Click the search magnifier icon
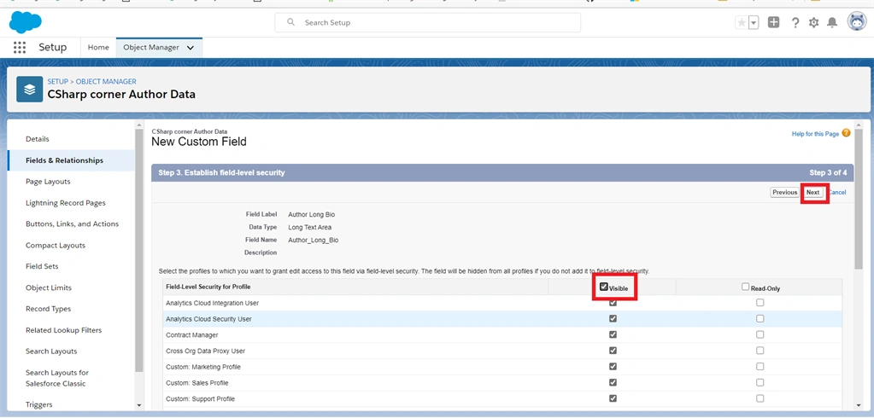874x418 pixels. 290,22
